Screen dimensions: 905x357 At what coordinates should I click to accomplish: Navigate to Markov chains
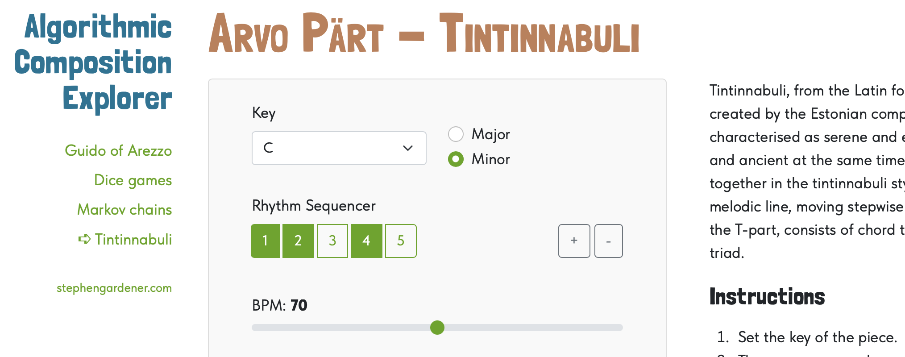[125, 210]
